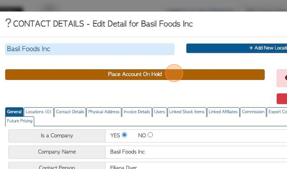Click the question mark help icon
The image size is (287, 169).
click(8, 23)
